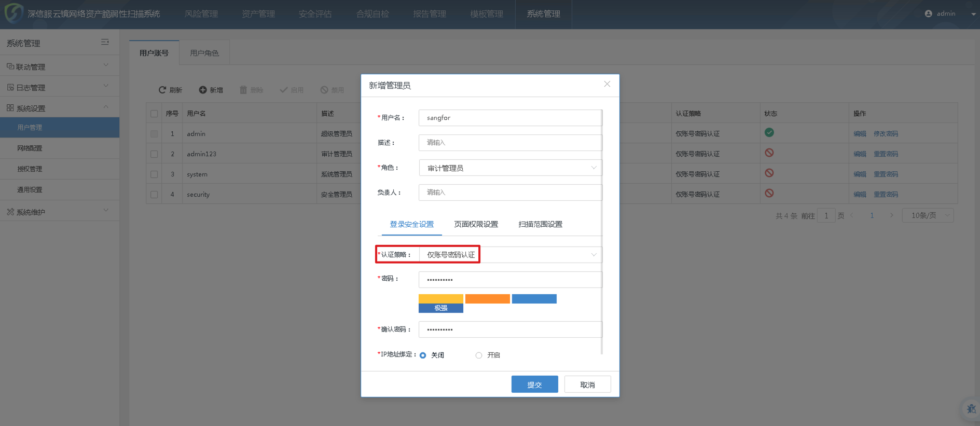Click the enable checkmark icon in toolbar
The image size is (980, 426).
pos(283,90)
